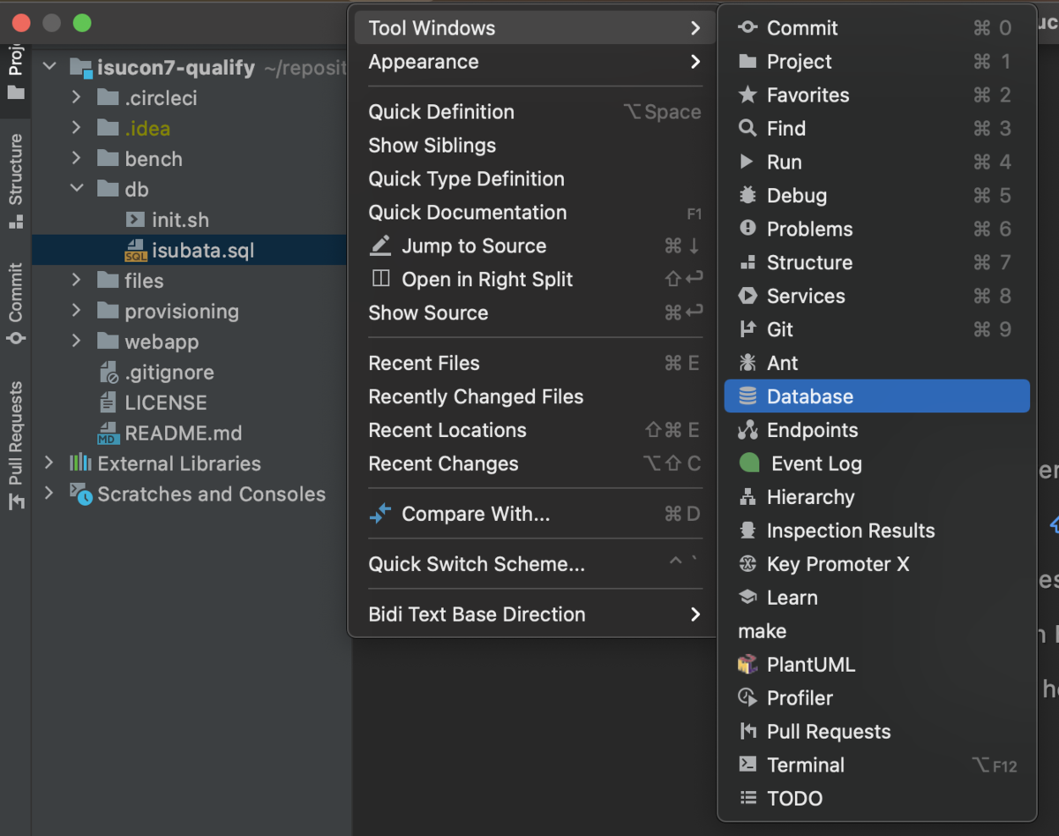
Task: Open the Appearance submenu
Action: [x=533, y=62]
